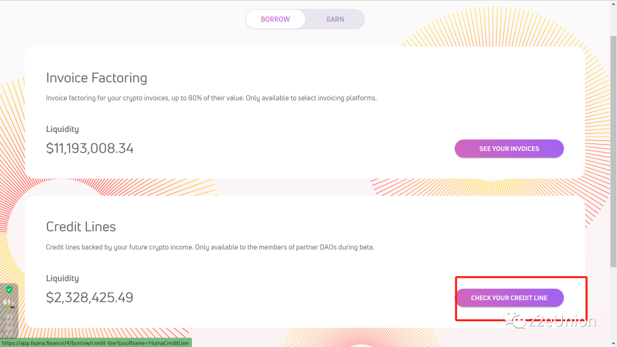617x347 pixels.
Task: Click the SEE YOUR INVOICES button
Action: pos(509,149)
